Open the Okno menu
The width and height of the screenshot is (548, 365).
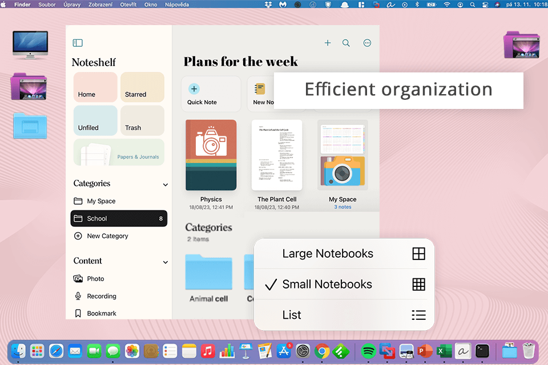tap(151, 5)
